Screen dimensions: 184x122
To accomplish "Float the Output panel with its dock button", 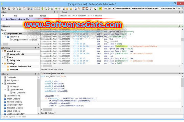I will (x=180, y=12).
